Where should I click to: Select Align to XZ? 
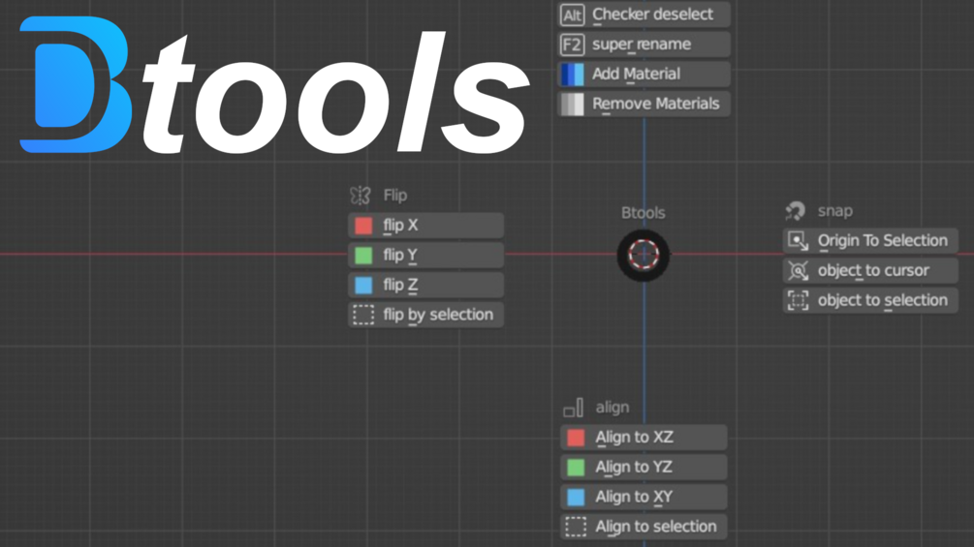(x=644, y=438)
